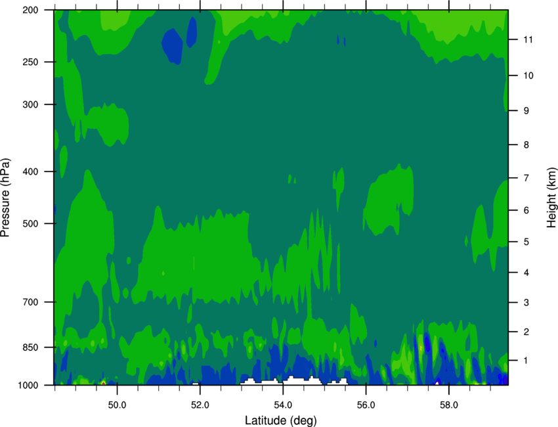Viewport: 558px width, 427px height.
Task: Select the 200 pressure tick label
Action: click(x=30, y=10)
